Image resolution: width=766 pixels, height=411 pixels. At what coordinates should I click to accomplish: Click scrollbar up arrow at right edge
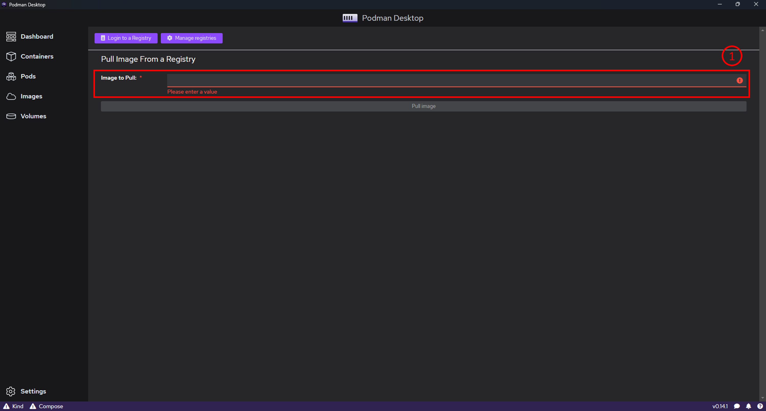click(x=762, y=30)
